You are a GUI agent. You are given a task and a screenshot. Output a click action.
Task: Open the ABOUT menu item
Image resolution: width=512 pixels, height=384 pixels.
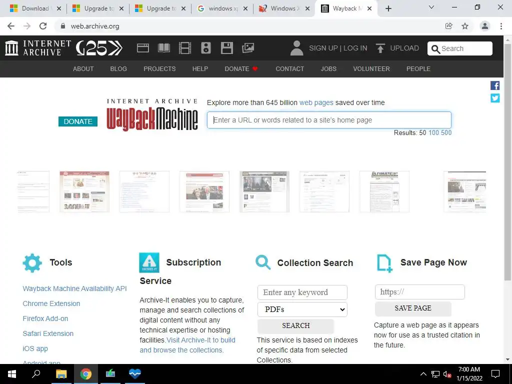pyautogui.click(x=83, y=69)
